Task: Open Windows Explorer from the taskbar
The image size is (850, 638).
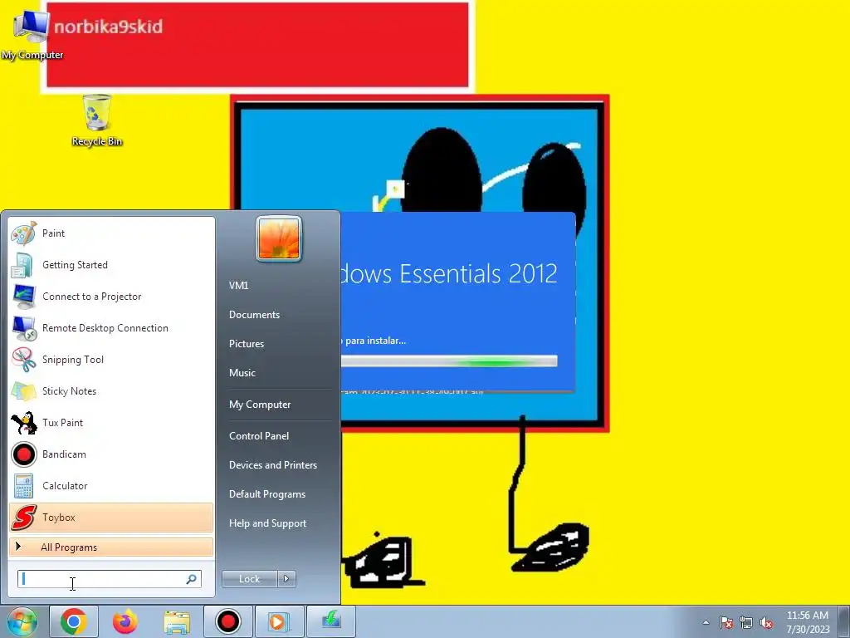Action: coord(177,621)
